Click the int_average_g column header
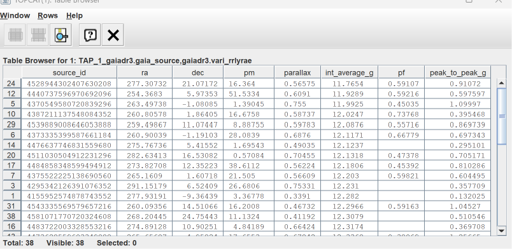 tap(350, 72)
